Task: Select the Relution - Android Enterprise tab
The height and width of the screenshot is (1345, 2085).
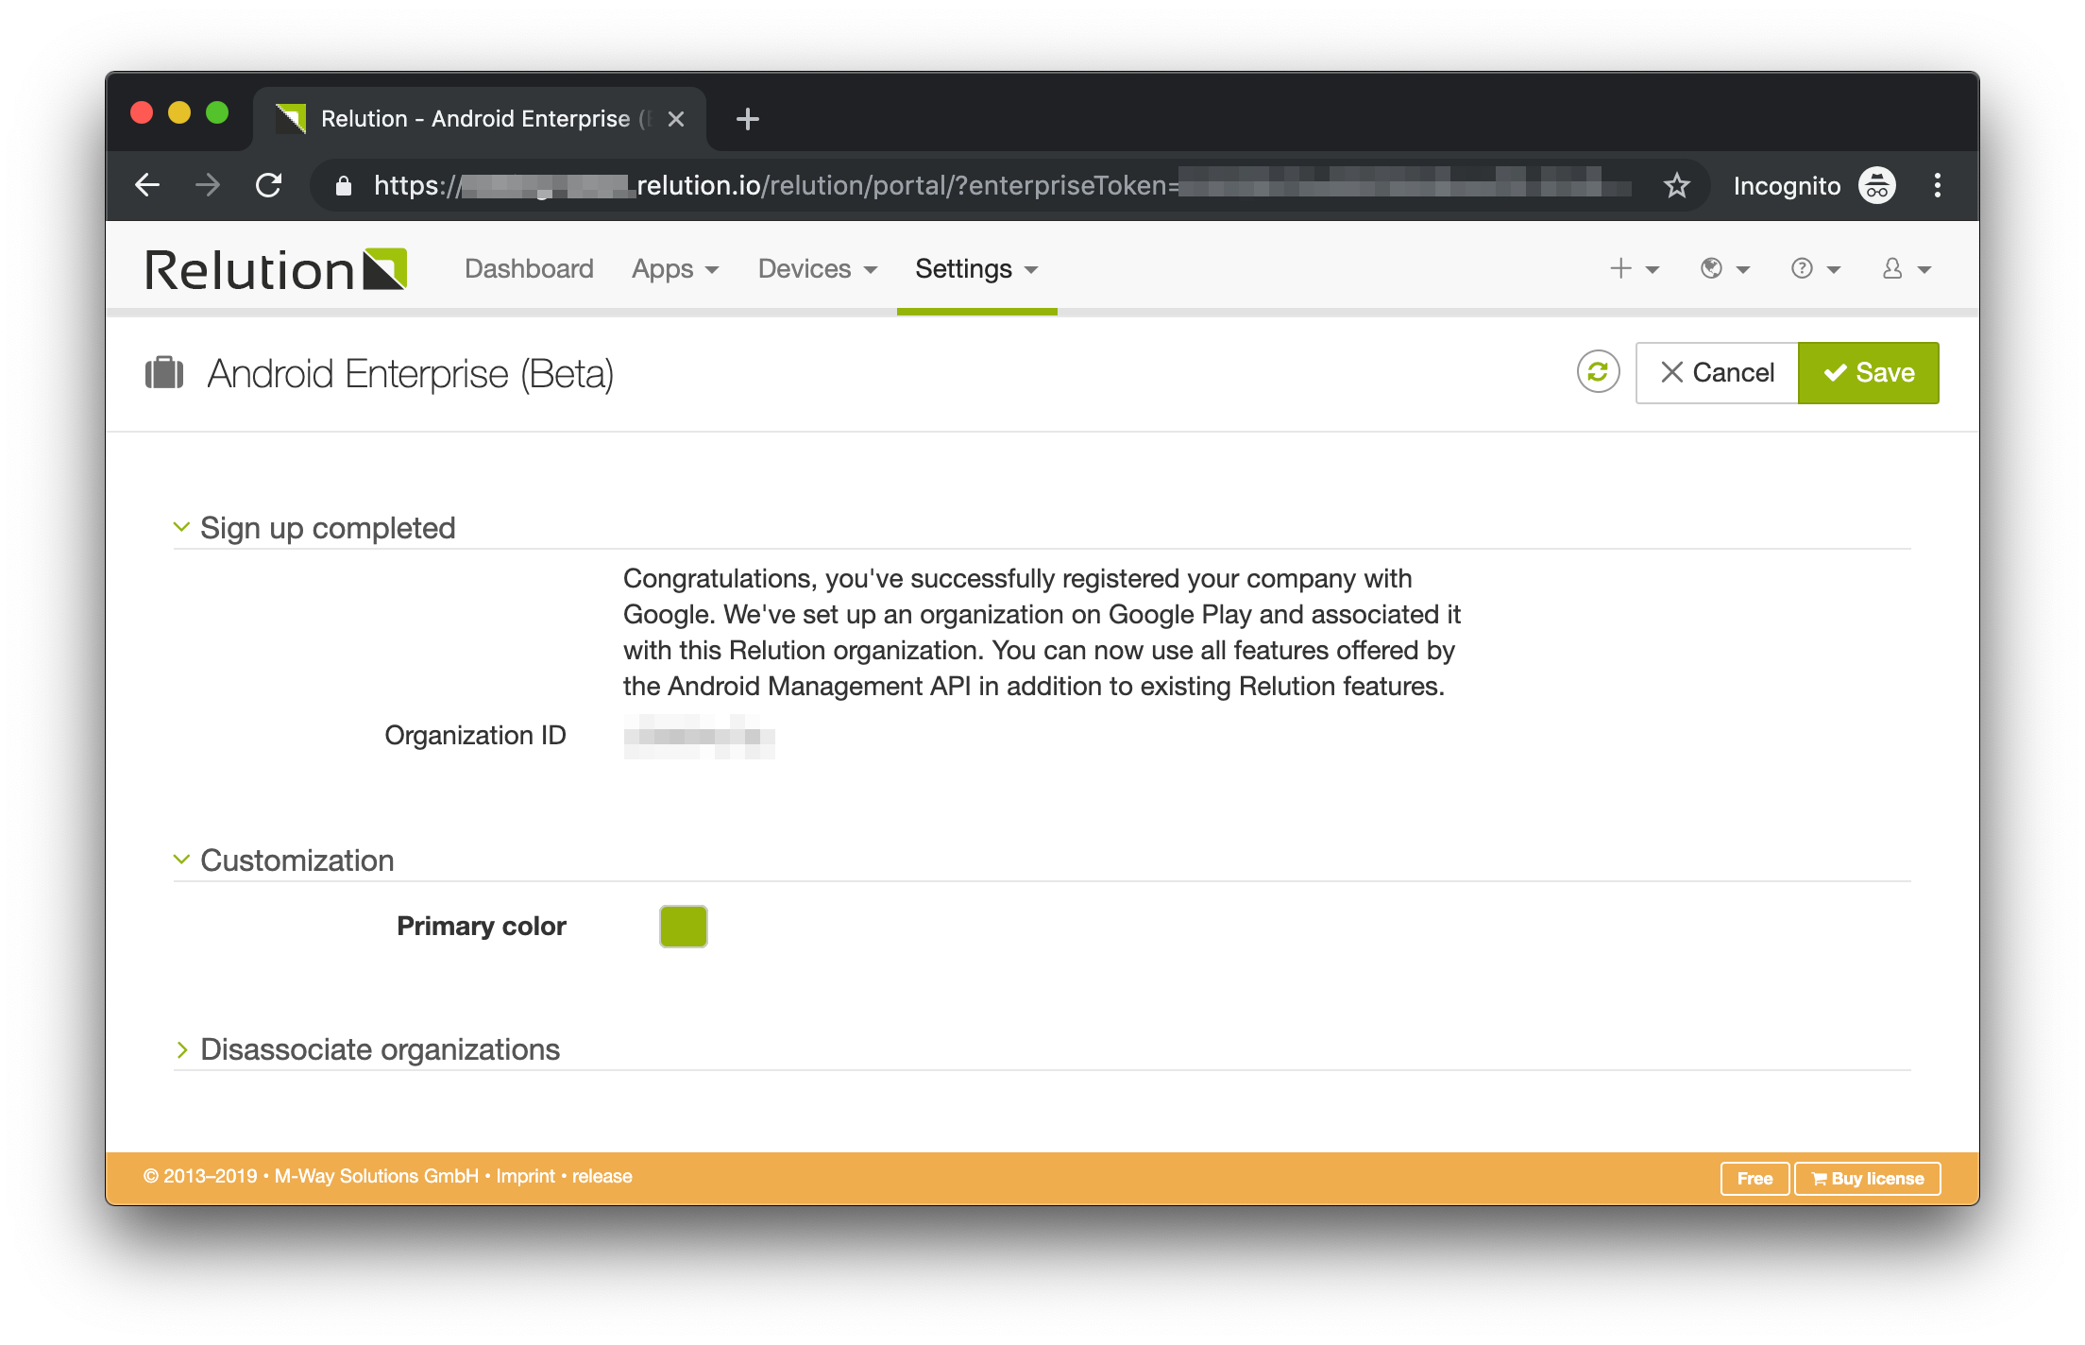Action: 480,119
